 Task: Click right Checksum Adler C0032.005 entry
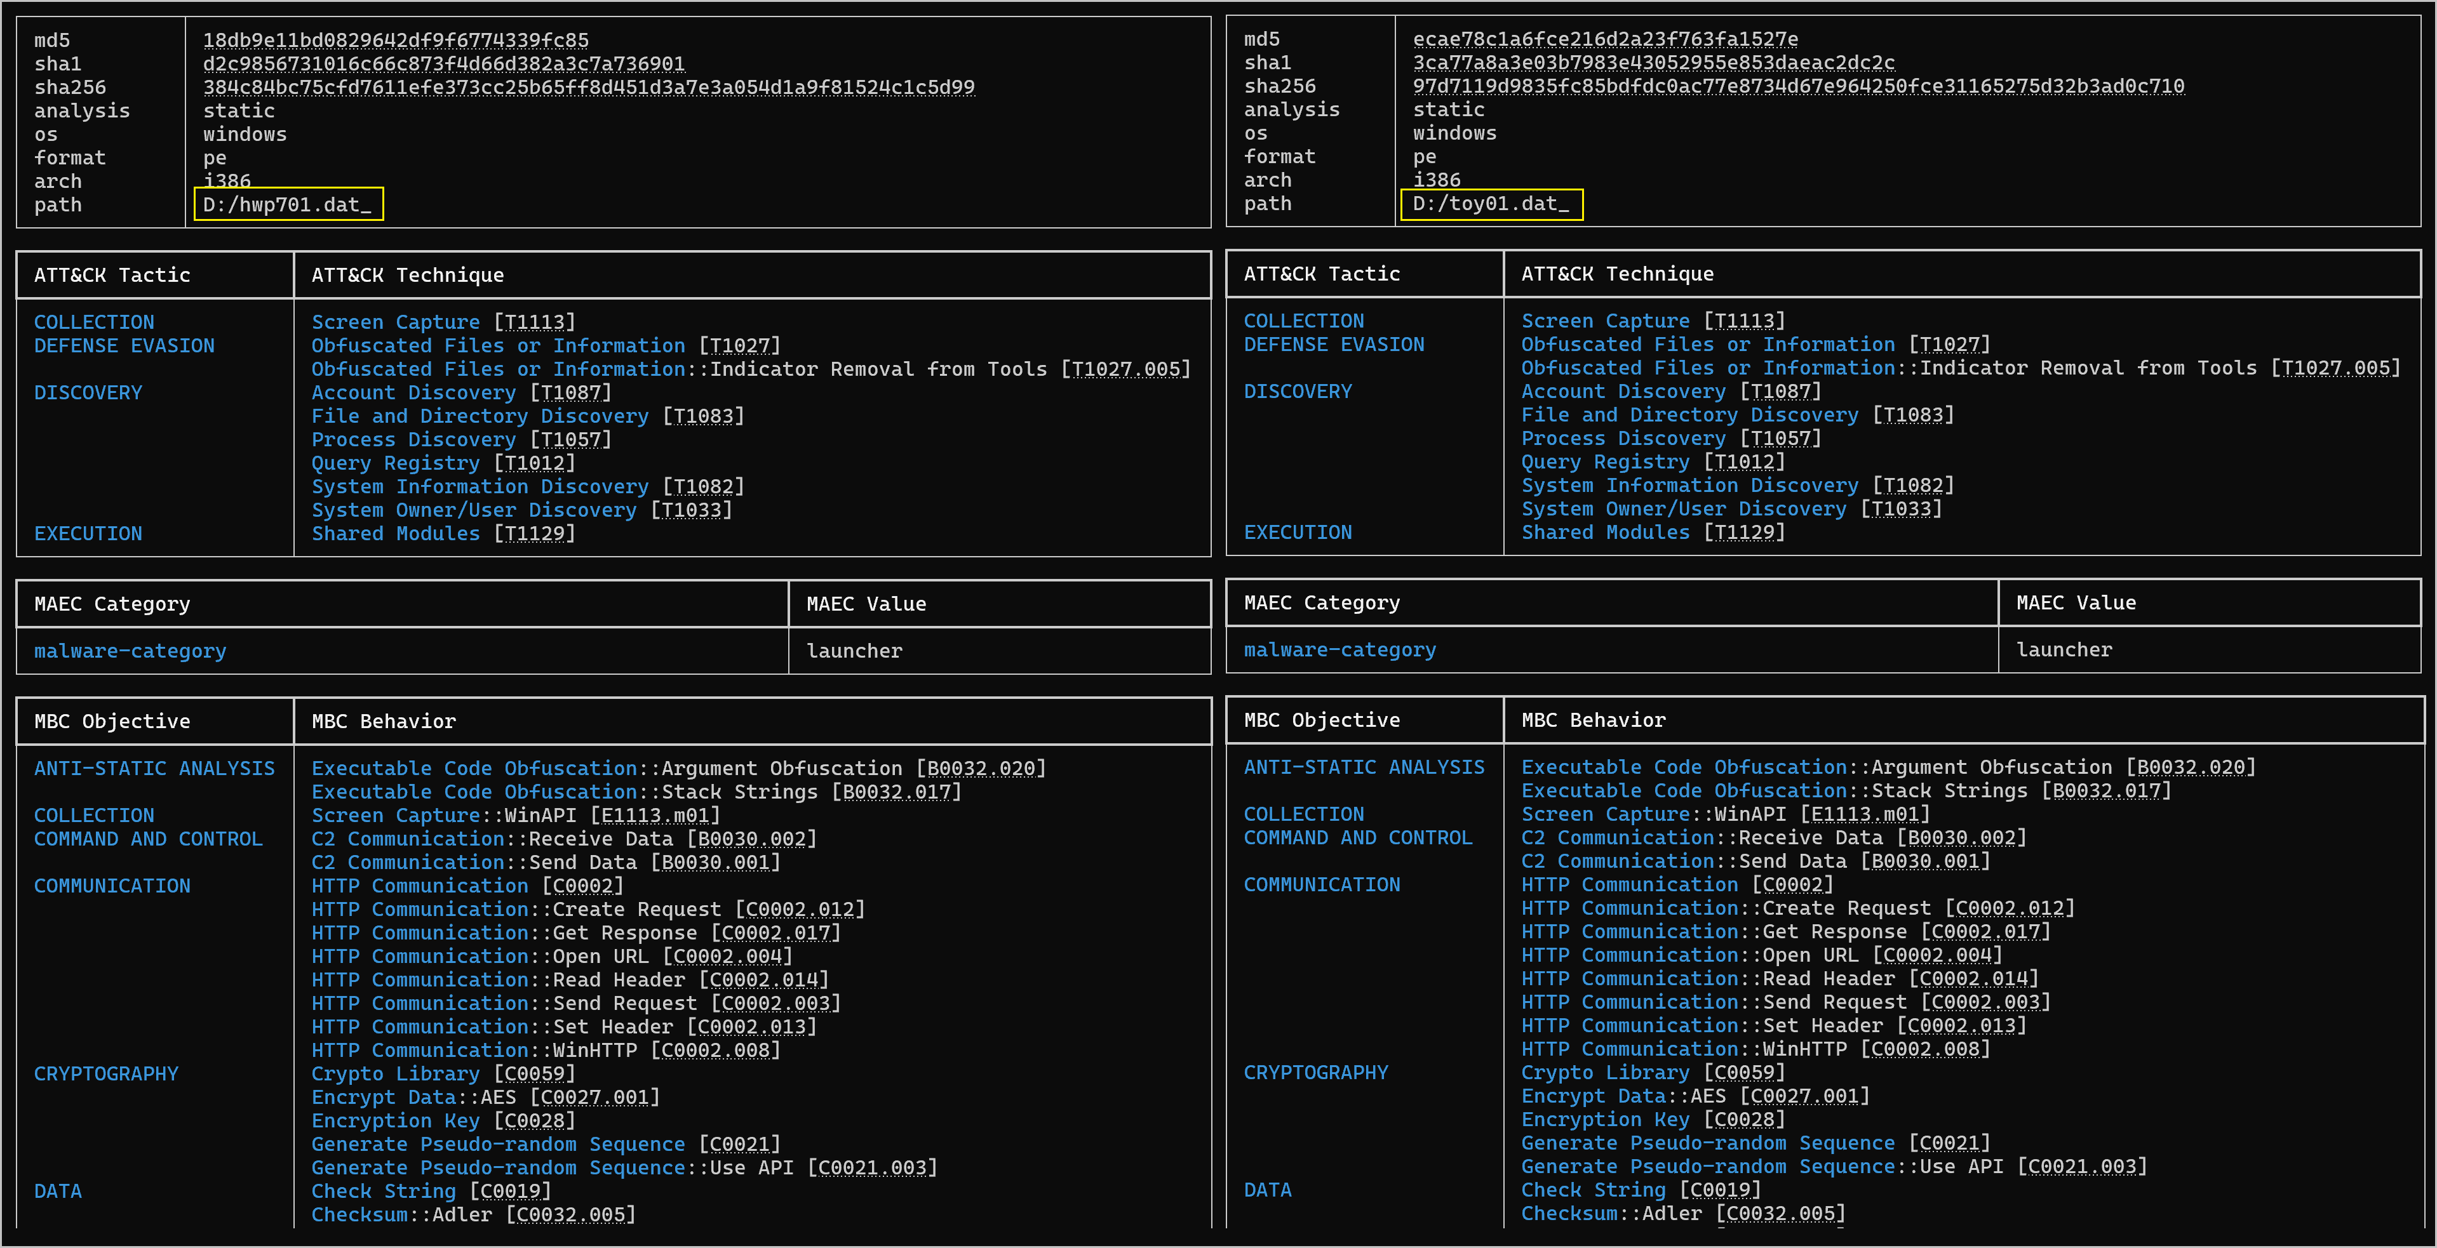tap(1683, 1213)
